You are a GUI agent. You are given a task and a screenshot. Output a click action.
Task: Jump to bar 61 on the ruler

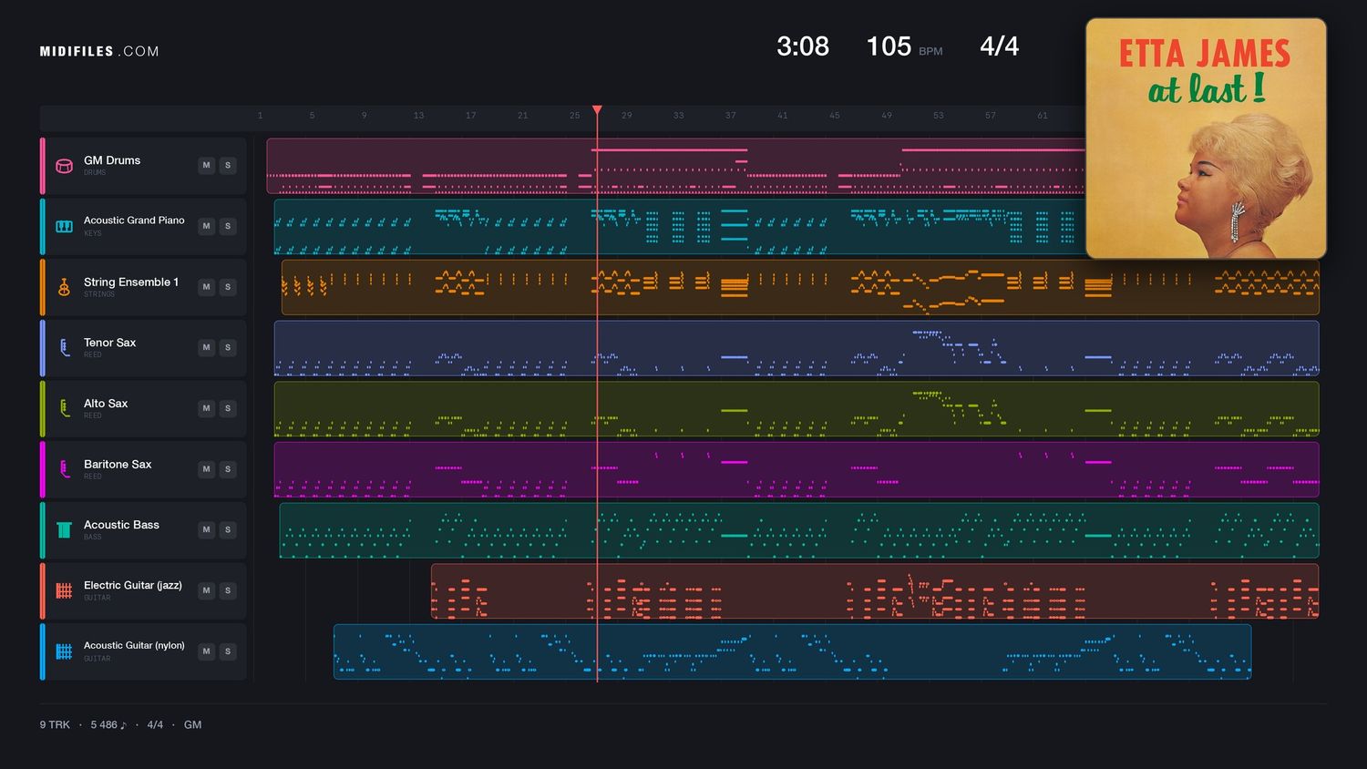(x=1043, y=116)
